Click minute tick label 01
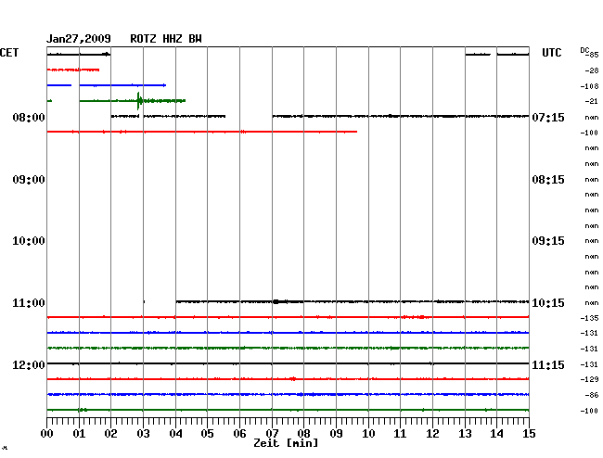The width and height of the screenshot is (603, 458). (x=79, y=433)
